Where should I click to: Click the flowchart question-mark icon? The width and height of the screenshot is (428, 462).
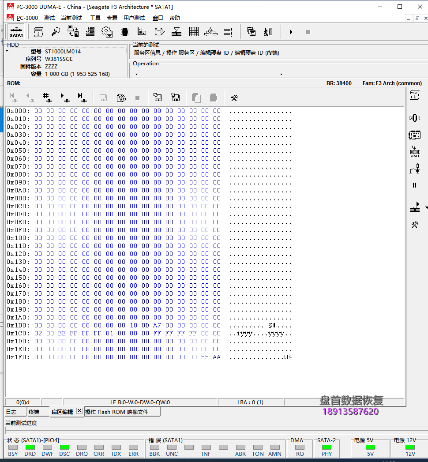tap(211, 32)
